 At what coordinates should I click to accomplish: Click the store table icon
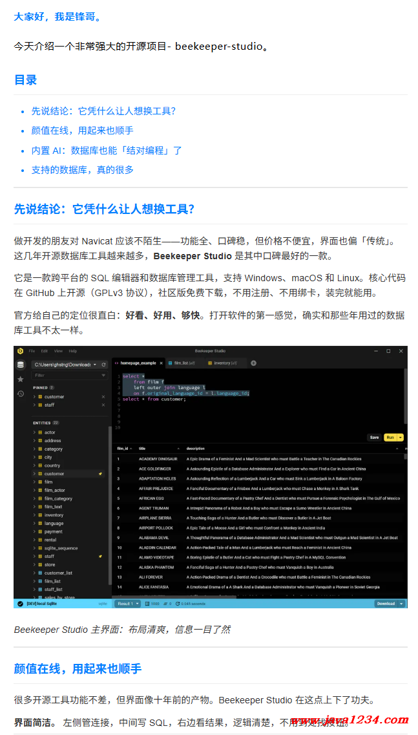40,565
